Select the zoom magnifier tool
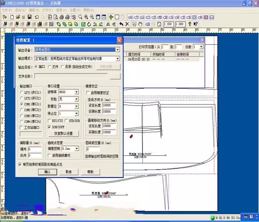259x222 pixels. pos(80,17)
